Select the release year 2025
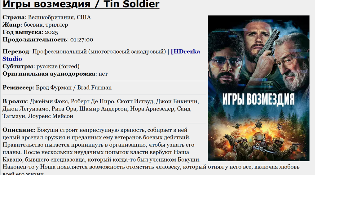This screenshot has width=357, height=201. 51,32
